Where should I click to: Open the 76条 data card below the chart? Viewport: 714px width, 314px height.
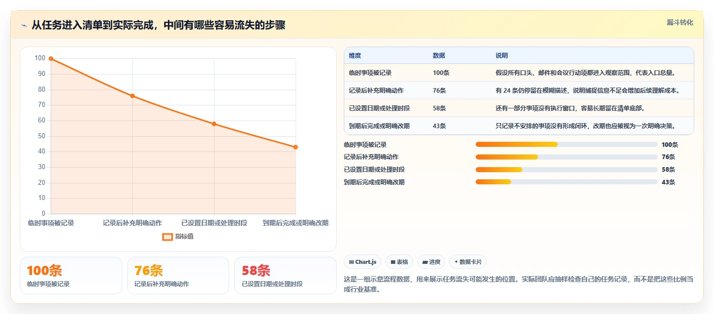178,276
